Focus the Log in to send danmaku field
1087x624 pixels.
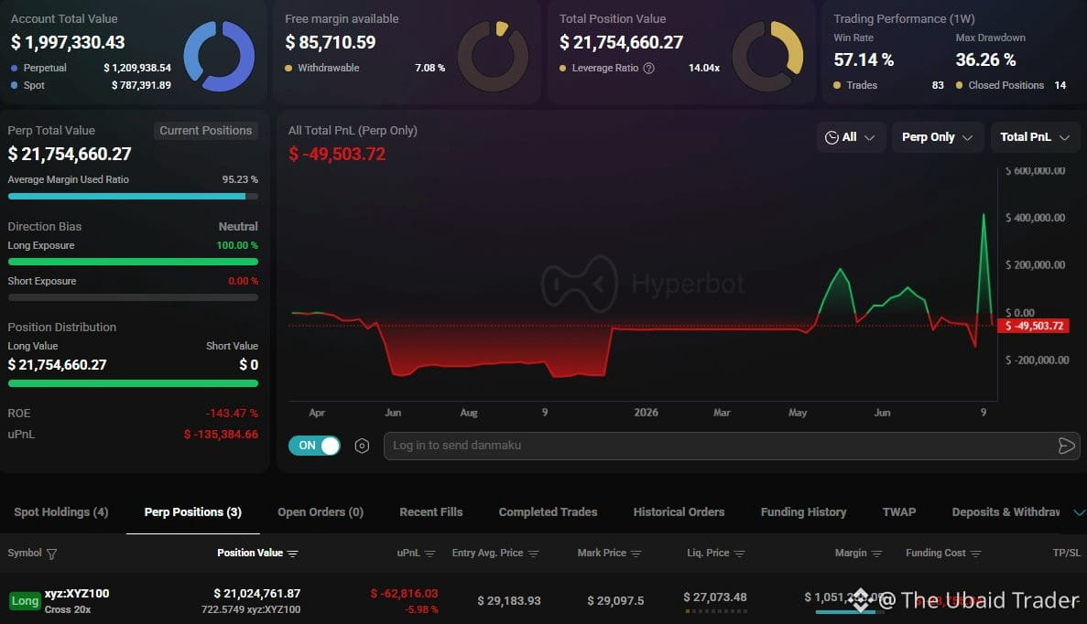tap(732, 446)
